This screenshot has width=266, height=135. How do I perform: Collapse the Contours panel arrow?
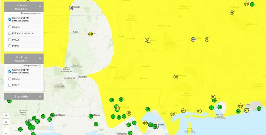pyautogui.click(x=40, y=59)
